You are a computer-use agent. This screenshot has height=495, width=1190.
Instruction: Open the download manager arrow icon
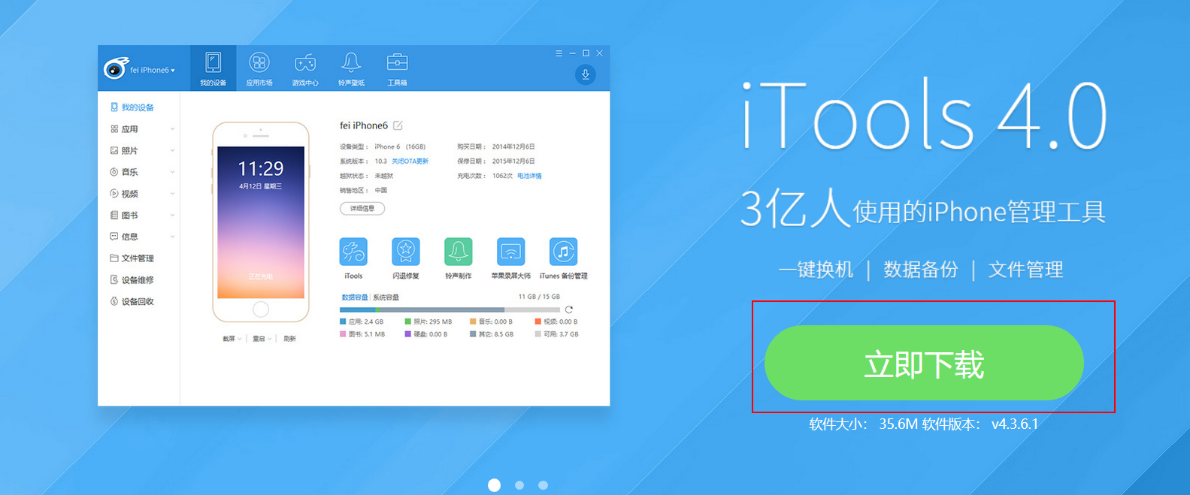[x=585, y=74]
